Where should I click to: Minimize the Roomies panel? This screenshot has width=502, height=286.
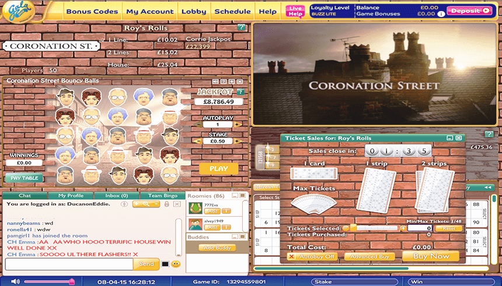pyautogui.click(x=235, y=196)
